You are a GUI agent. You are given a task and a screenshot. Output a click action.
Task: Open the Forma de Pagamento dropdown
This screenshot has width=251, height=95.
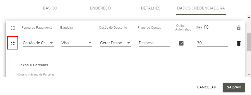38,43
